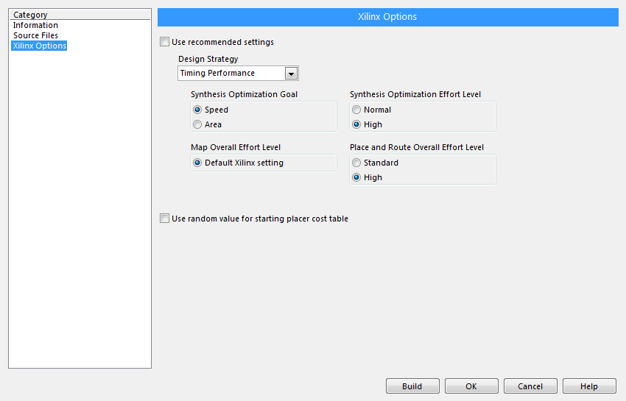This screenshot has height=401, width=626.
Task: Choose High synthesis optimization effort level
Action: point(356,124)
